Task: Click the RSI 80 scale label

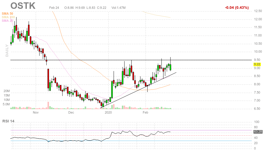Action: (256, 127)
